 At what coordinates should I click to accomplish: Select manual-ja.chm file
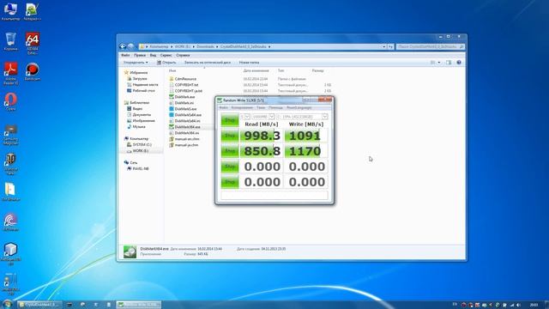coord(184,145)
